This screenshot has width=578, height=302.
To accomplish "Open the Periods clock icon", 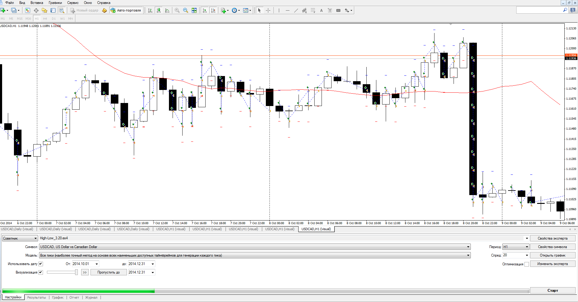I will tap(234, 10).
